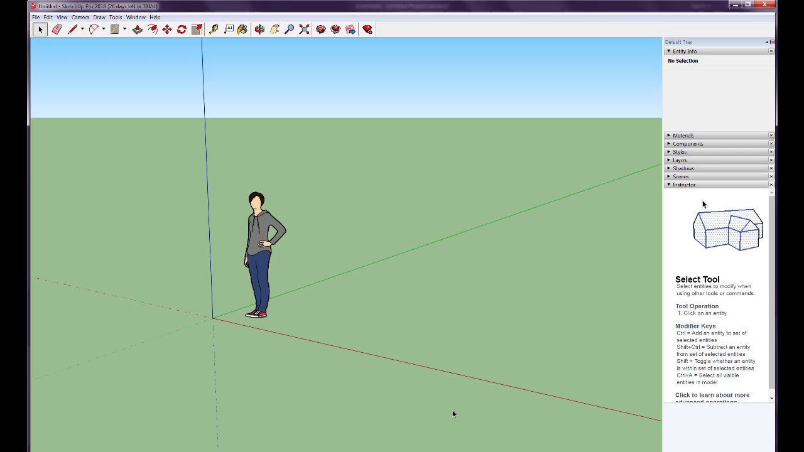Screen dimensions: 804x452
Task: Expand the Scenes panel
Action: point(668,176)
